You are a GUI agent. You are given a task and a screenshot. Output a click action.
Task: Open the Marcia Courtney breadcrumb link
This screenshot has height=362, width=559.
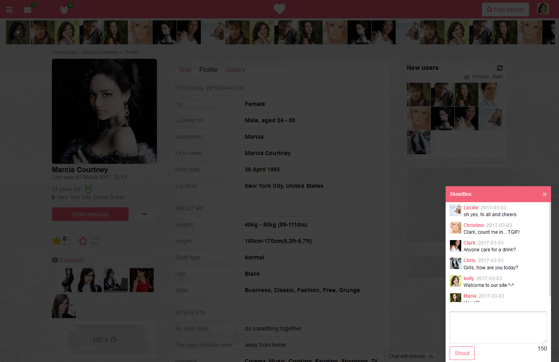[101, 52]
